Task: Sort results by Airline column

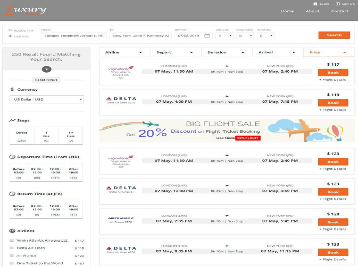Action: (x=125, y=52)
